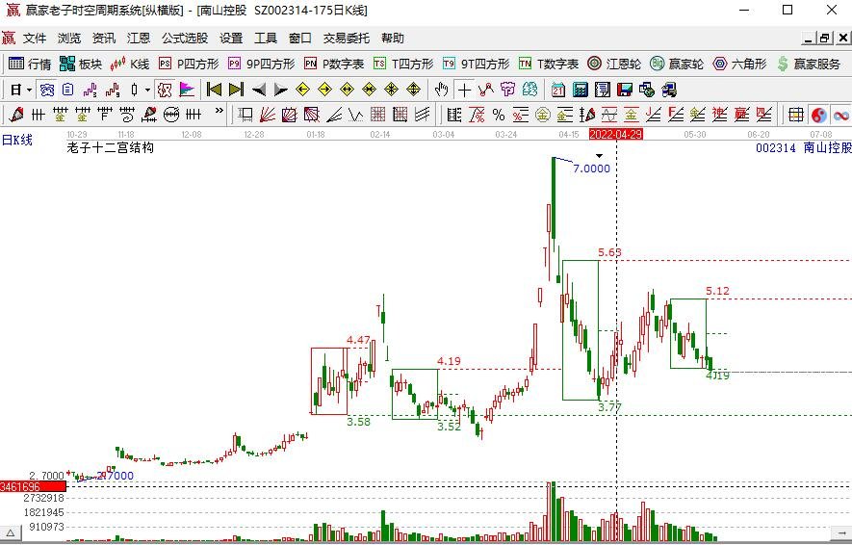Screen dimensions: 852x545
Task: Open the 设置 menu
Action: (231, 39)
